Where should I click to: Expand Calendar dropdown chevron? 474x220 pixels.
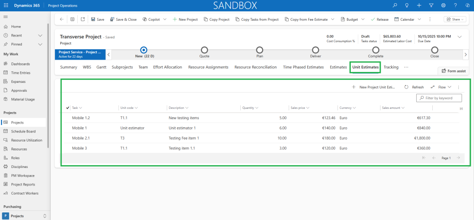(419, 19)
